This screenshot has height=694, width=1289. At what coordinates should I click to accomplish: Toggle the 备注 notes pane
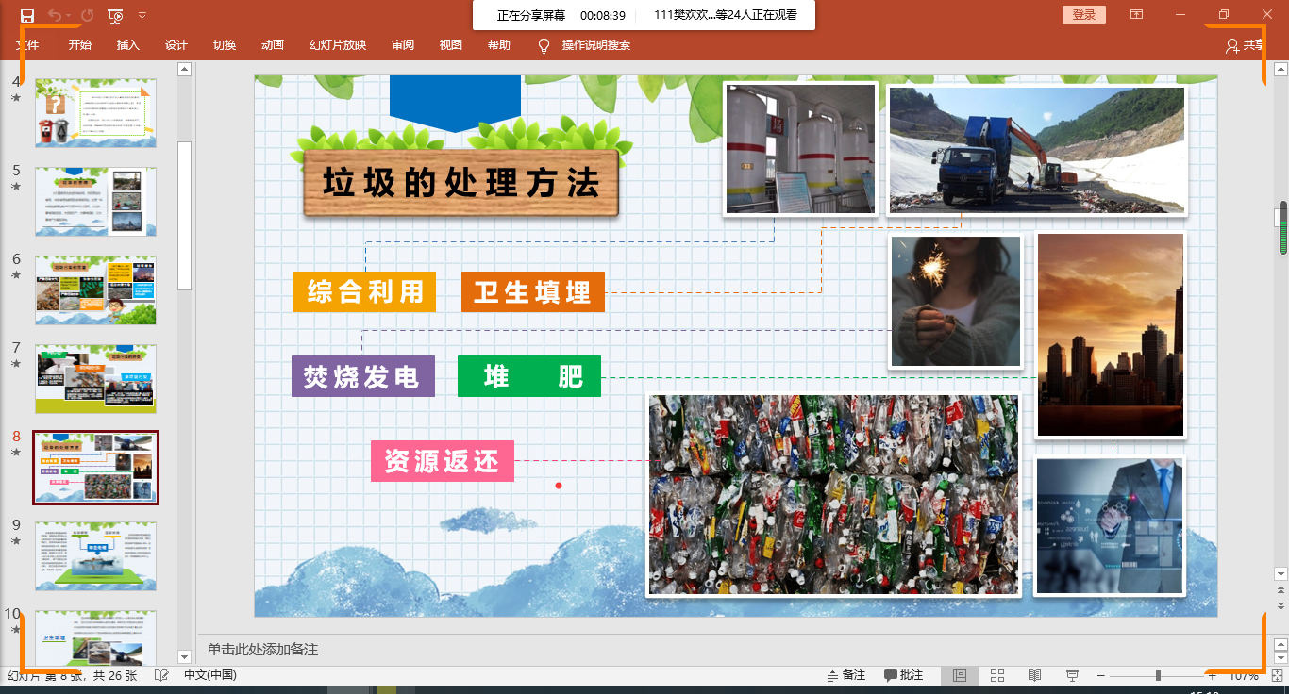pyautogui.click(x=845, y=676)
